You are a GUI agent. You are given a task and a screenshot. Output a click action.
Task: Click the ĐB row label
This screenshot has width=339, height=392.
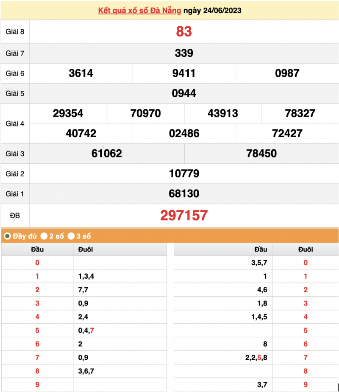15,216
